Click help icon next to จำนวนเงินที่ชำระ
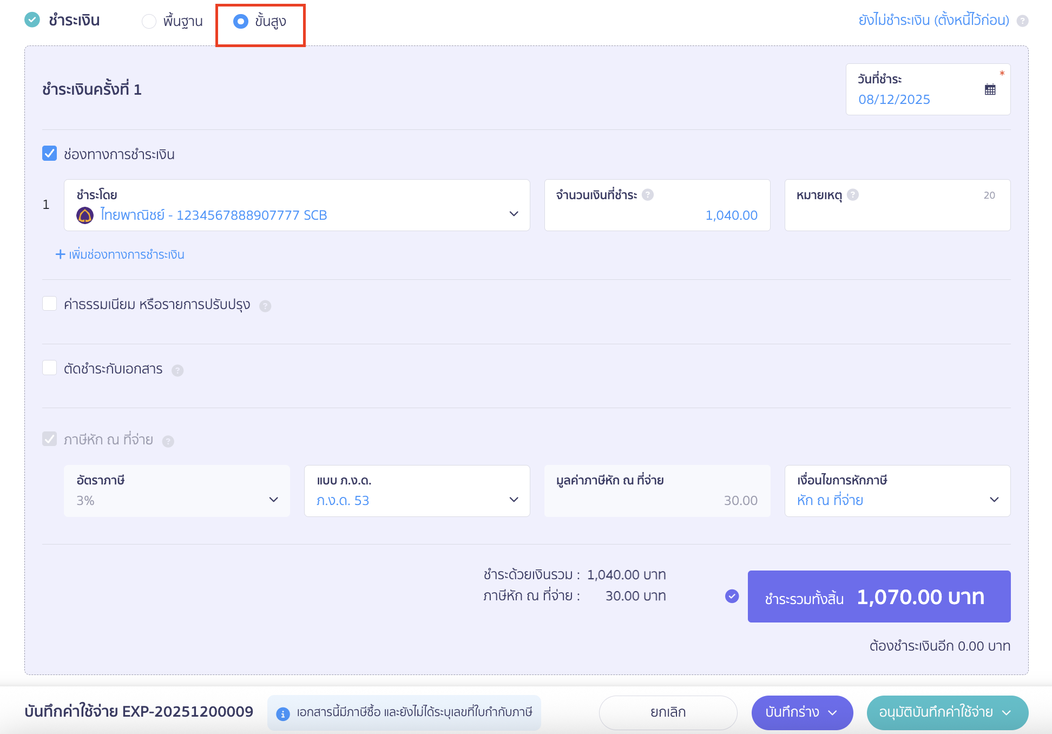 point(648,195)
